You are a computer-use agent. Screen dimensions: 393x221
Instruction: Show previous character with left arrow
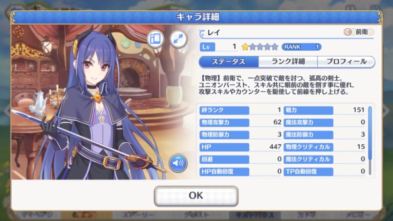pos(6,110)
